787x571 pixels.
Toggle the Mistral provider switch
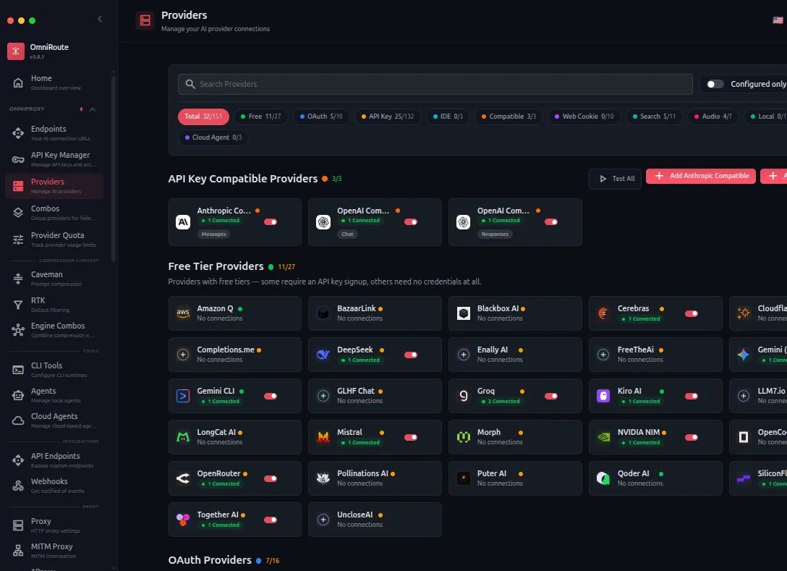tap(411, 437)
